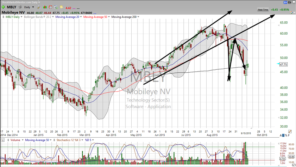Click the drawing pencil icon above scale options
296x167 pixels.
(x=290, y=131)
